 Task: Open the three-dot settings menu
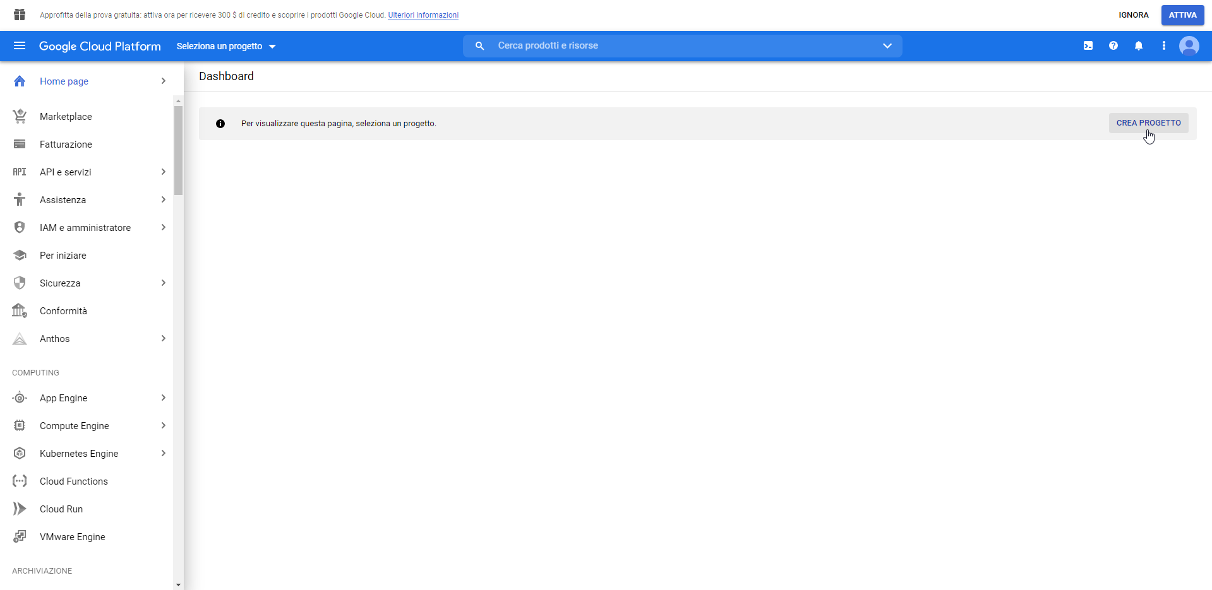pyautogui.click(x=1164, y=45)
